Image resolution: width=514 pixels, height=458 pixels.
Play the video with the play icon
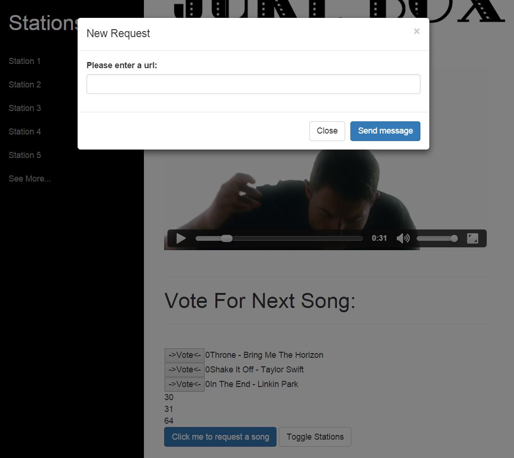181,238
